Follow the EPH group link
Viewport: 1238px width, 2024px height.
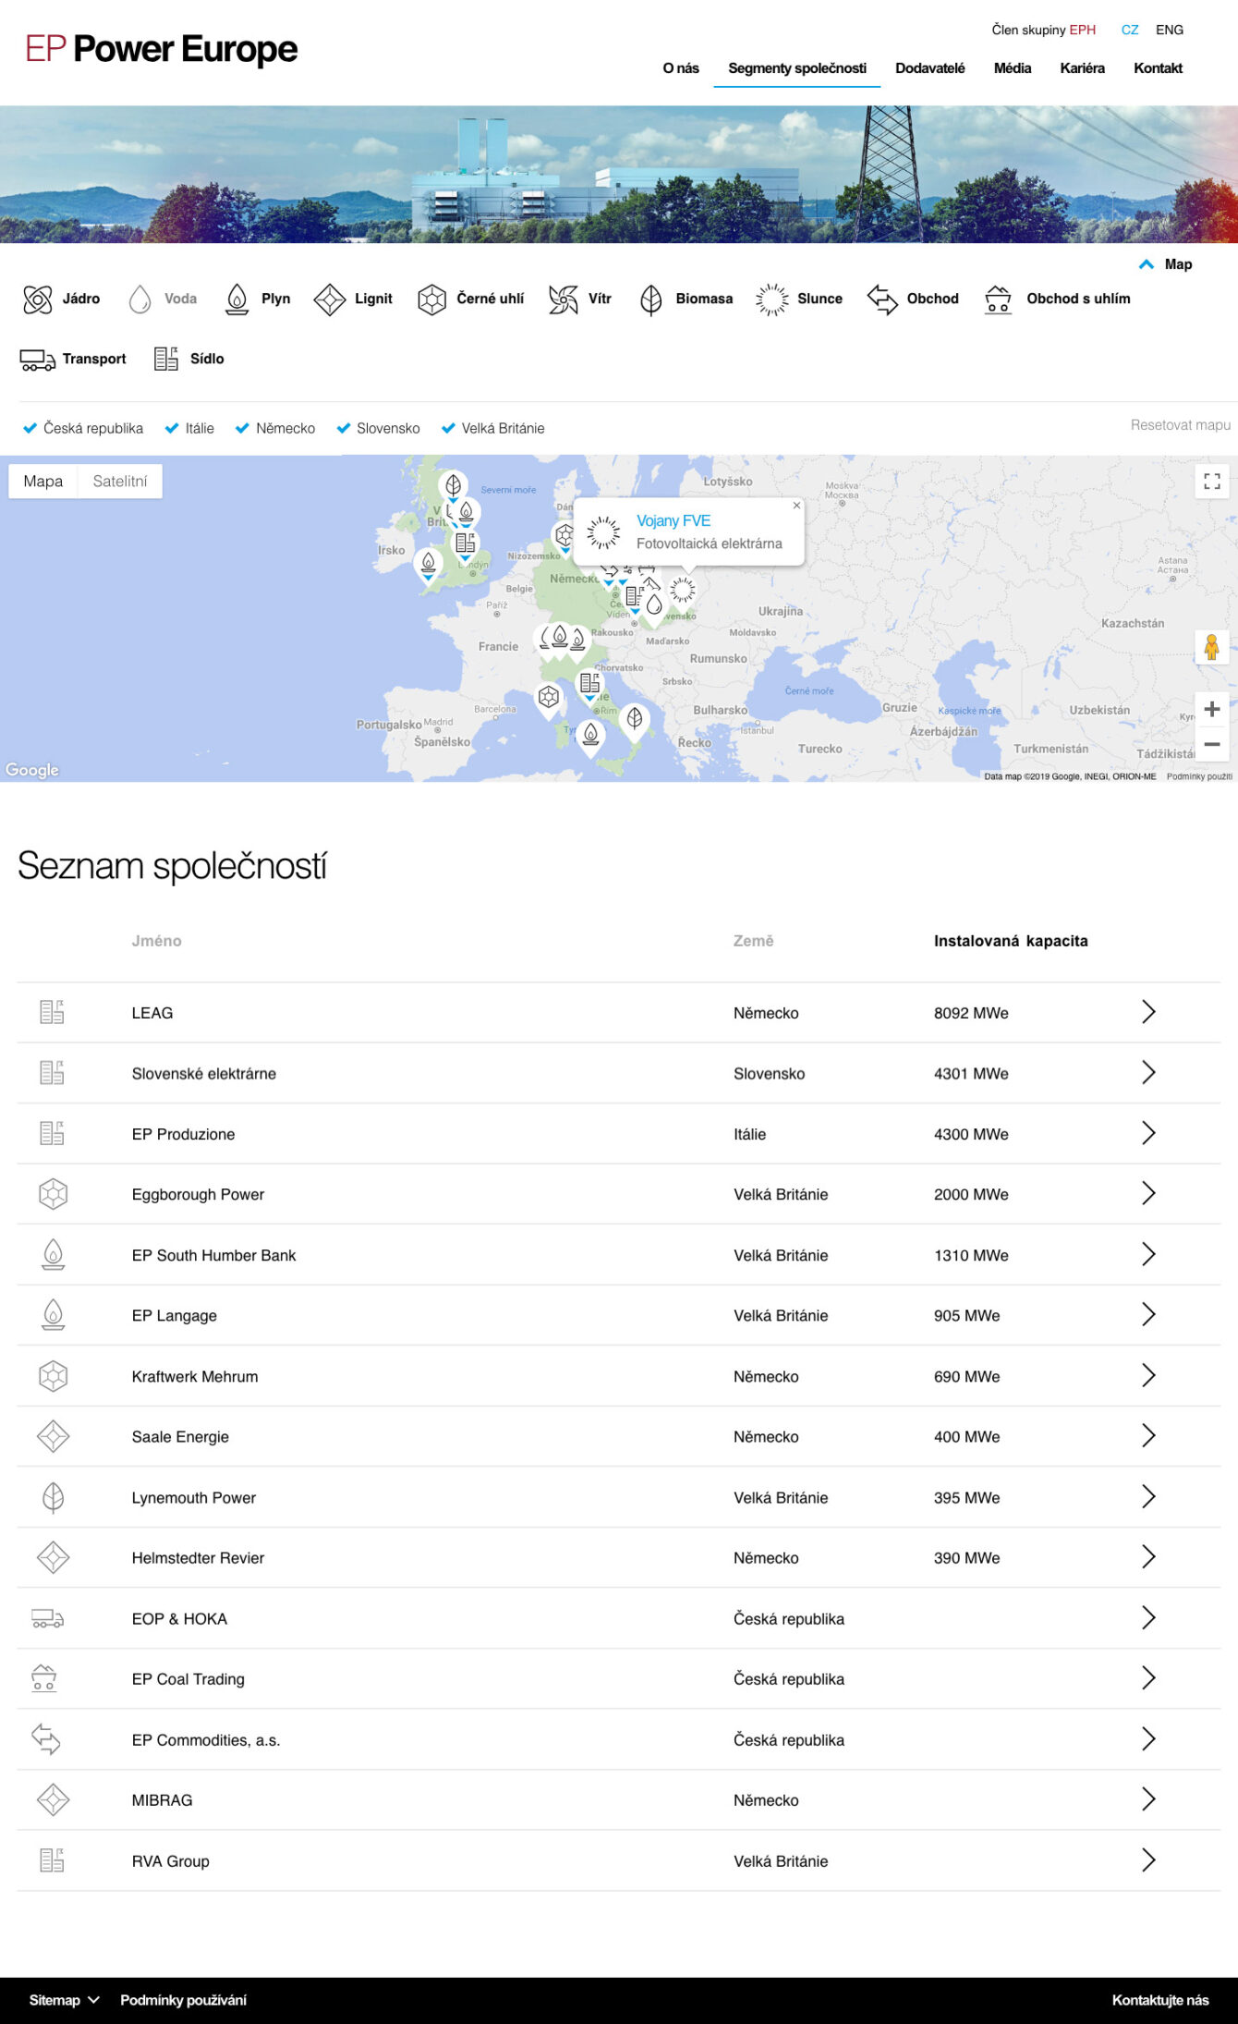pyautogui.click(x=1082, y=30)
